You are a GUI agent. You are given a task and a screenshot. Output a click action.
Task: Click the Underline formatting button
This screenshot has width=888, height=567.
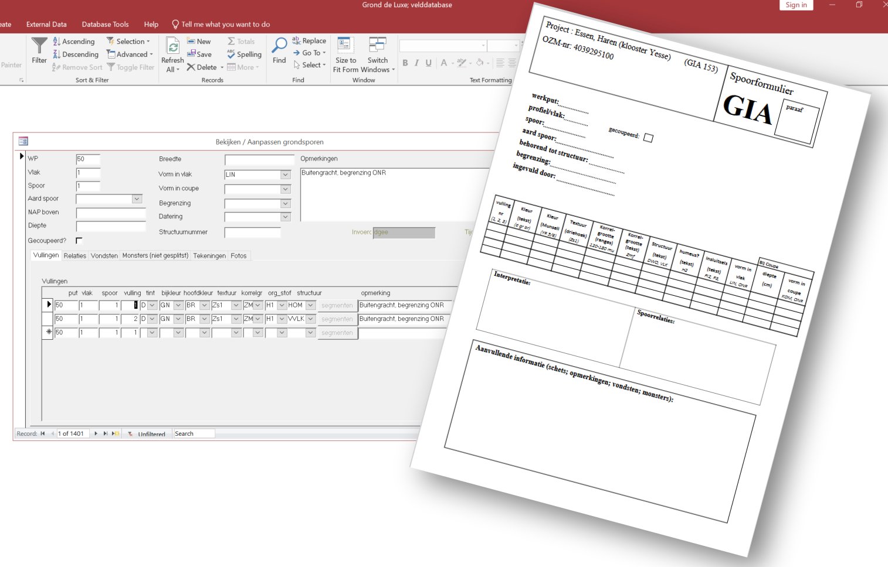point(429,63)
